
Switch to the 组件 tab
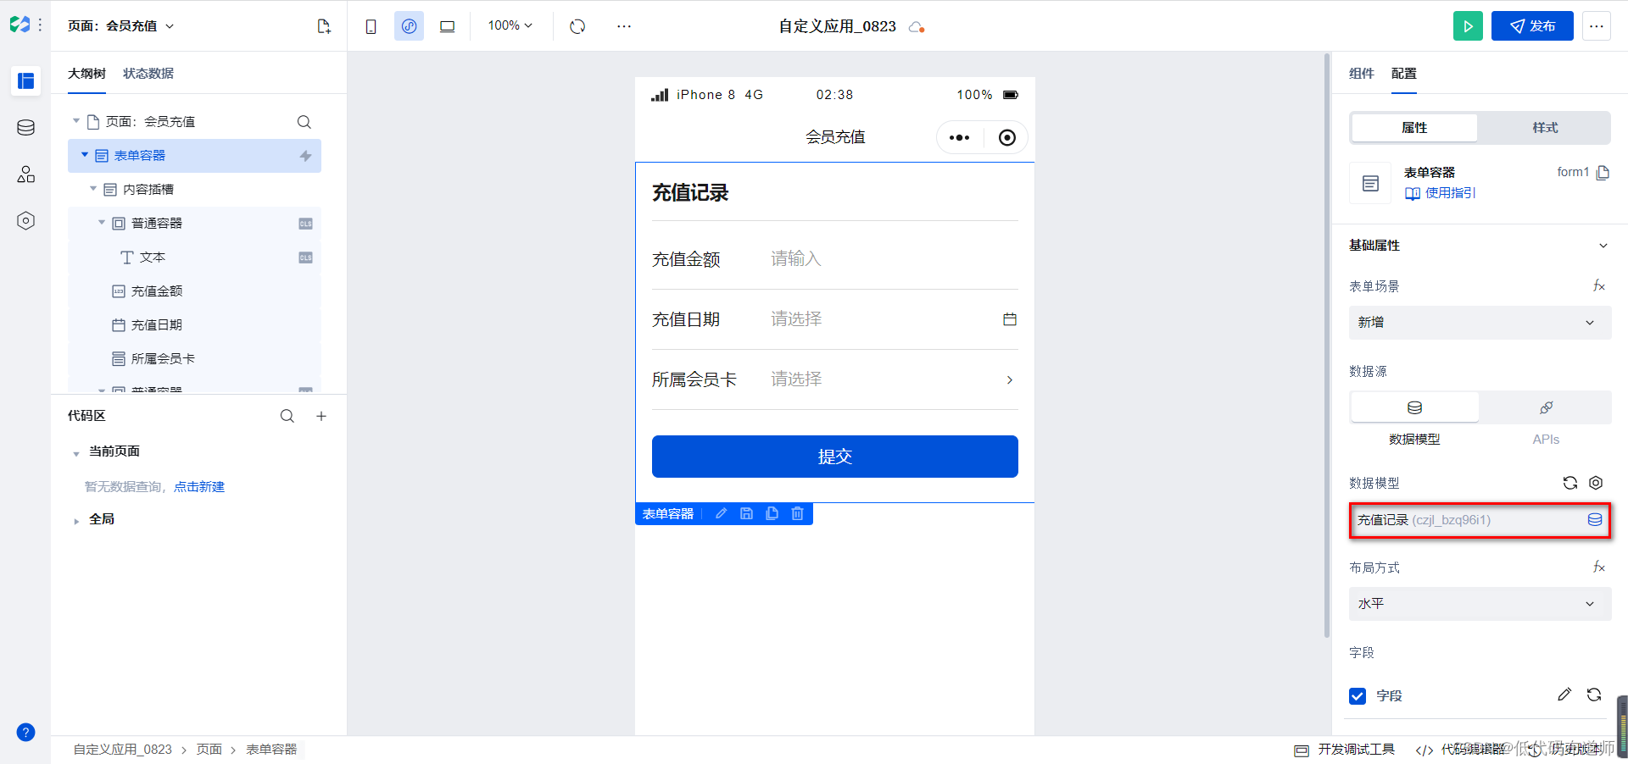[1361, 74]
